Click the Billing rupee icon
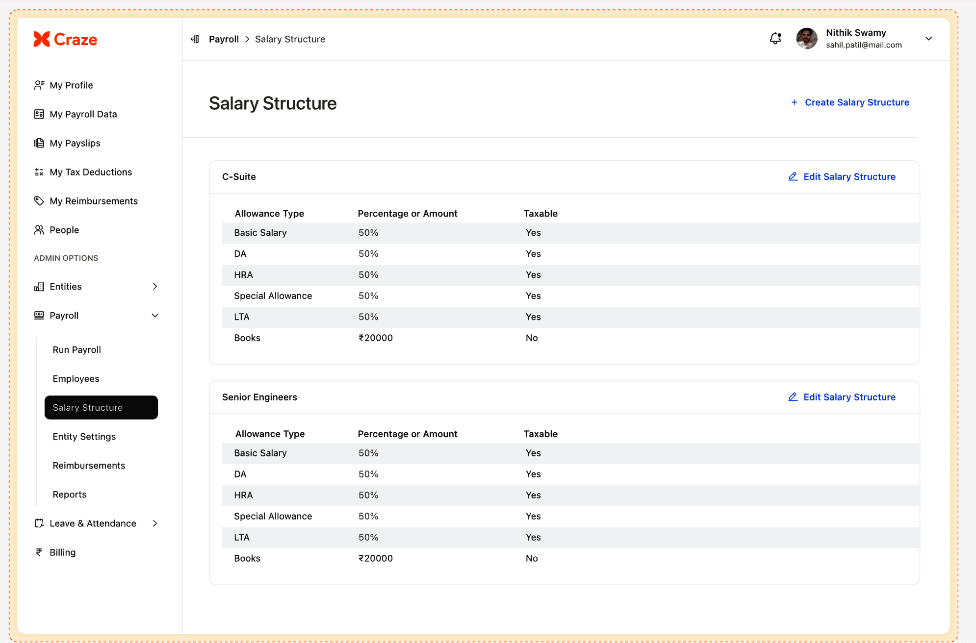Screen dimensions: 976x643 pos(39,552)
